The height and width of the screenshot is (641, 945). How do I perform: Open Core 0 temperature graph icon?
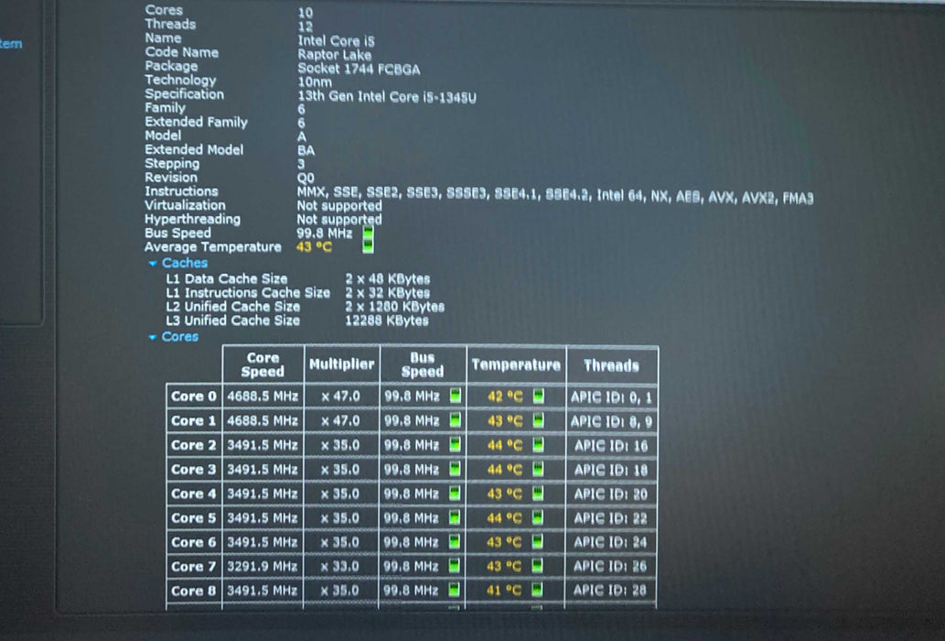click(x=538, y=397)
